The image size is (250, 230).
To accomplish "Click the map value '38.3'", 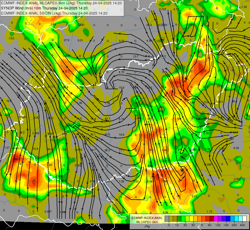I will point(107,150).
